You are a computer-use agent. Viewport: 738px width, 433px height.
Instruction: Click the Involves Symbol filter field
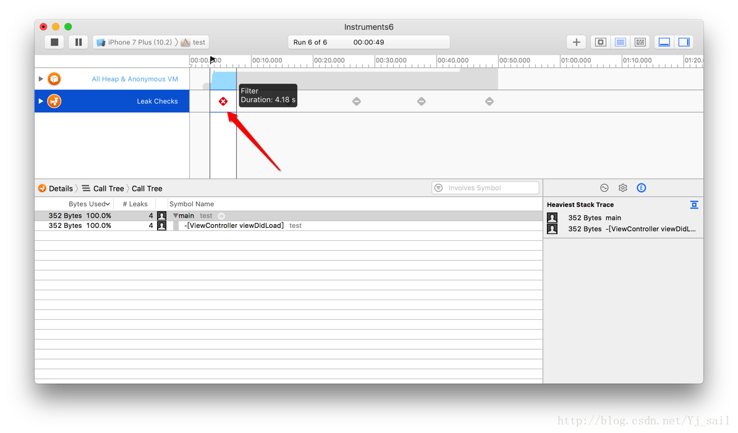(x=485, y=188)
